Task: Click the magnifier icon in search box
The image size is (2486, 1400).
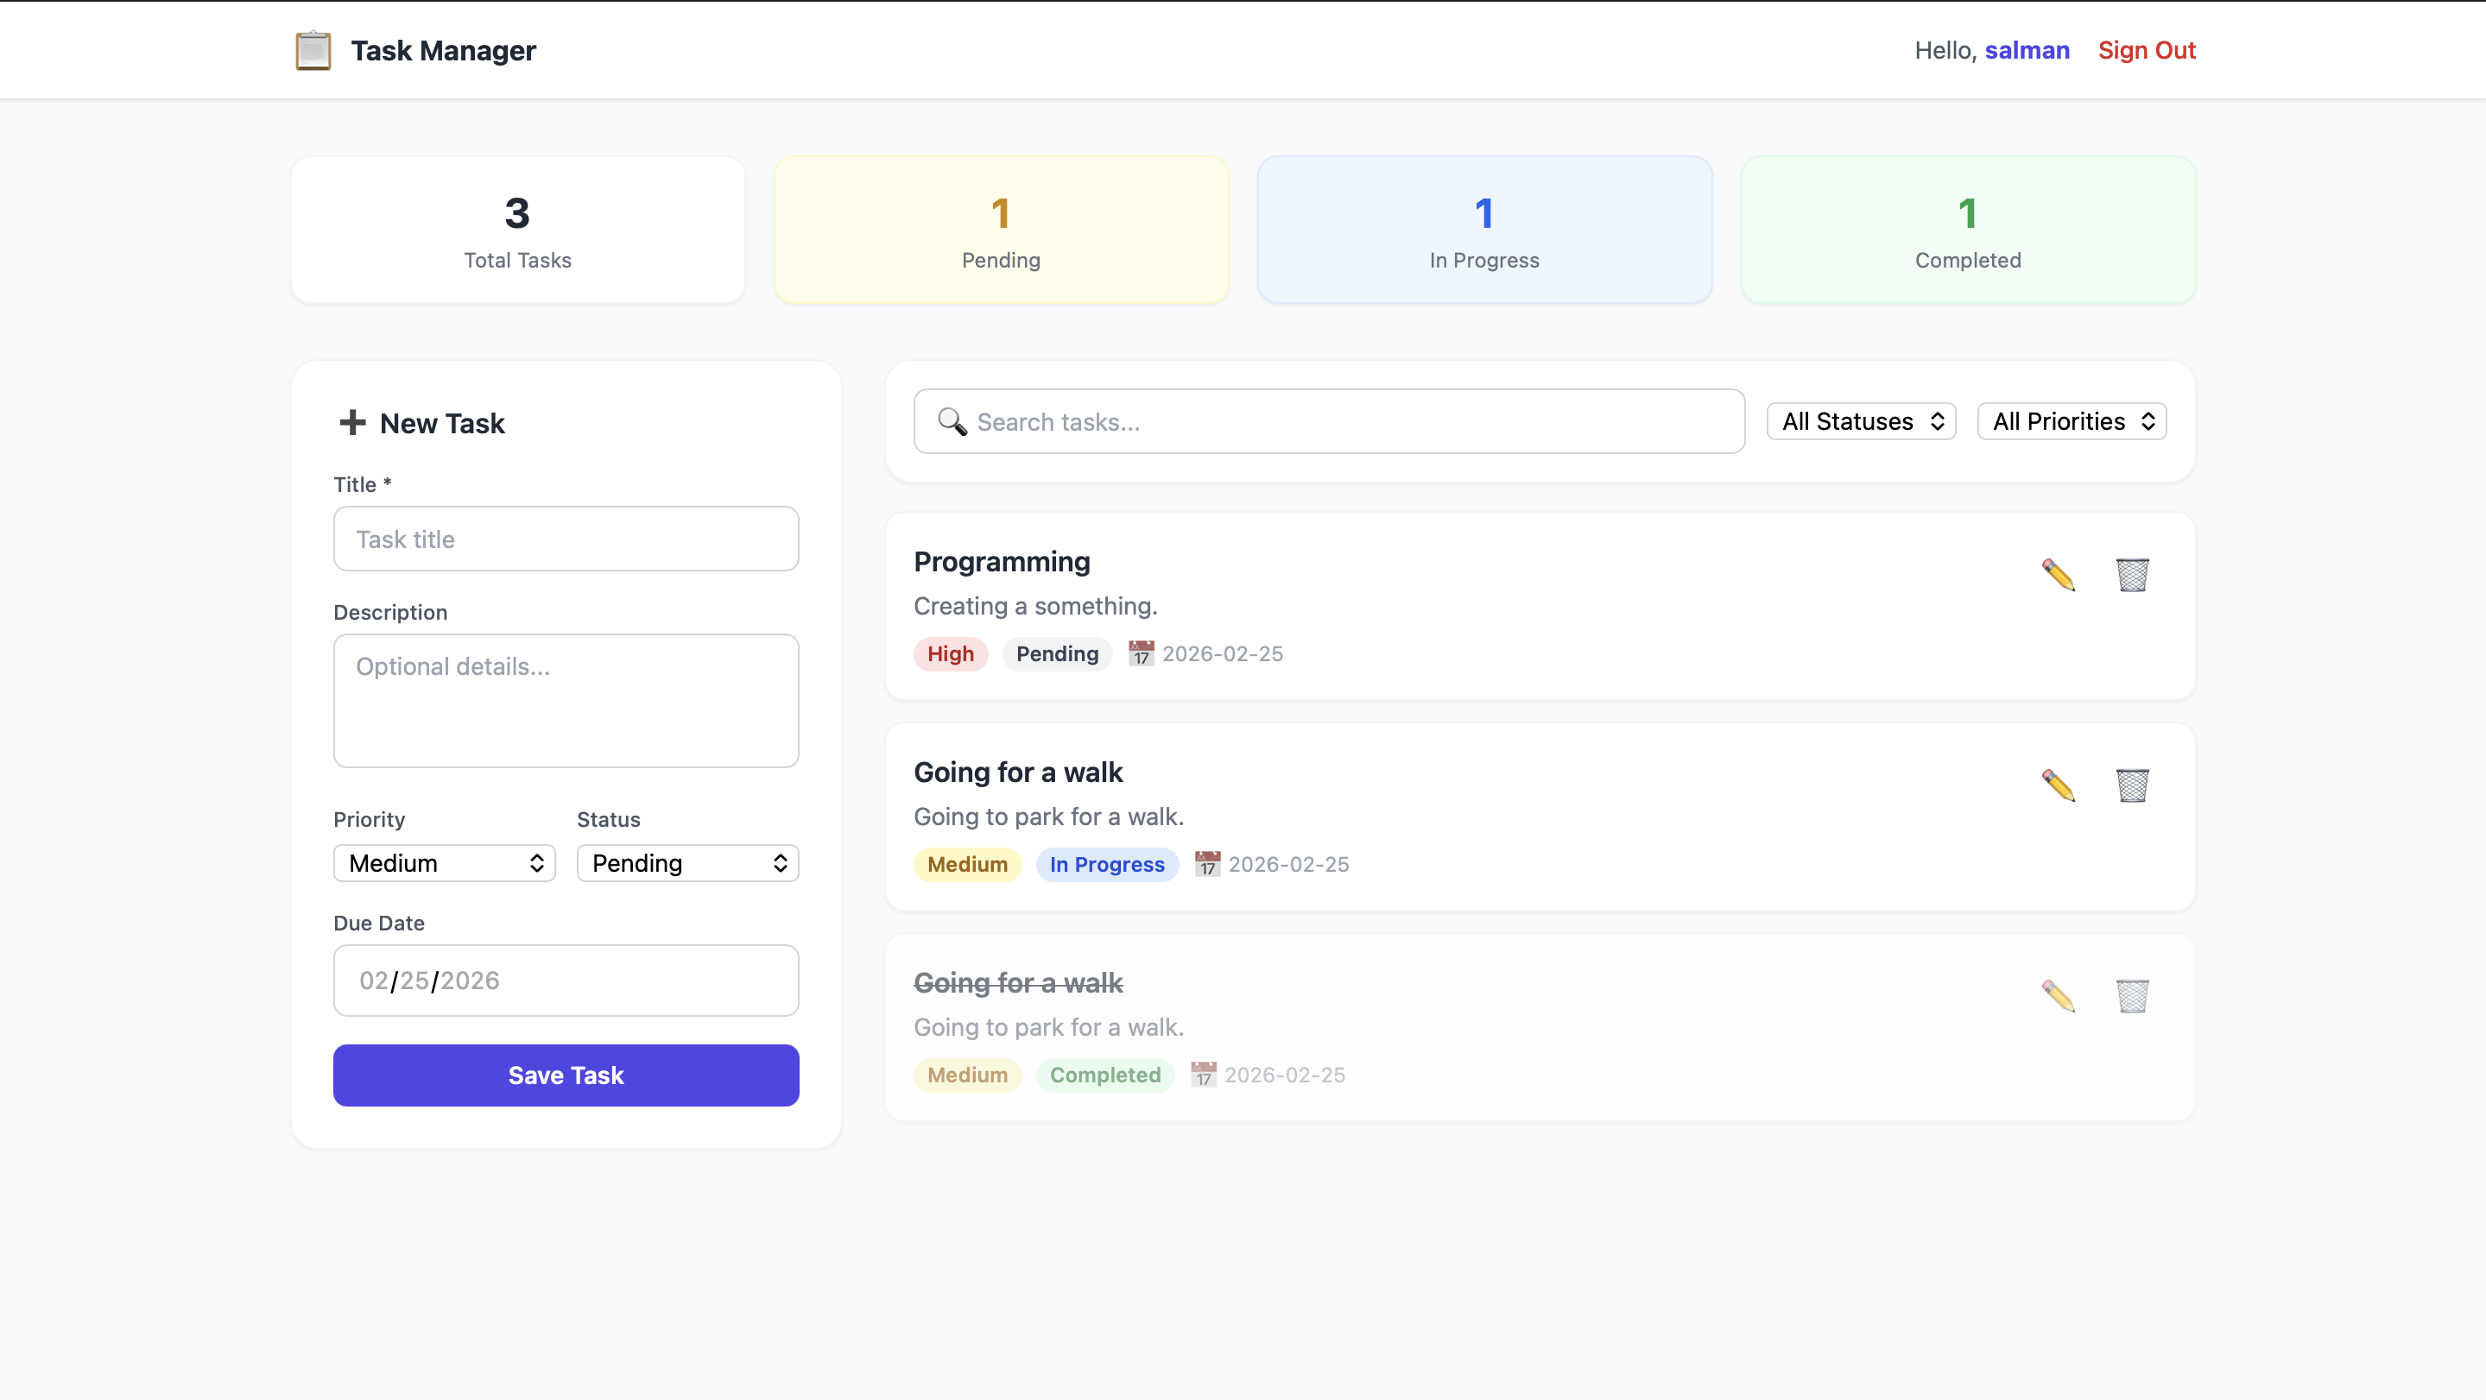Action: pos(952,422)
